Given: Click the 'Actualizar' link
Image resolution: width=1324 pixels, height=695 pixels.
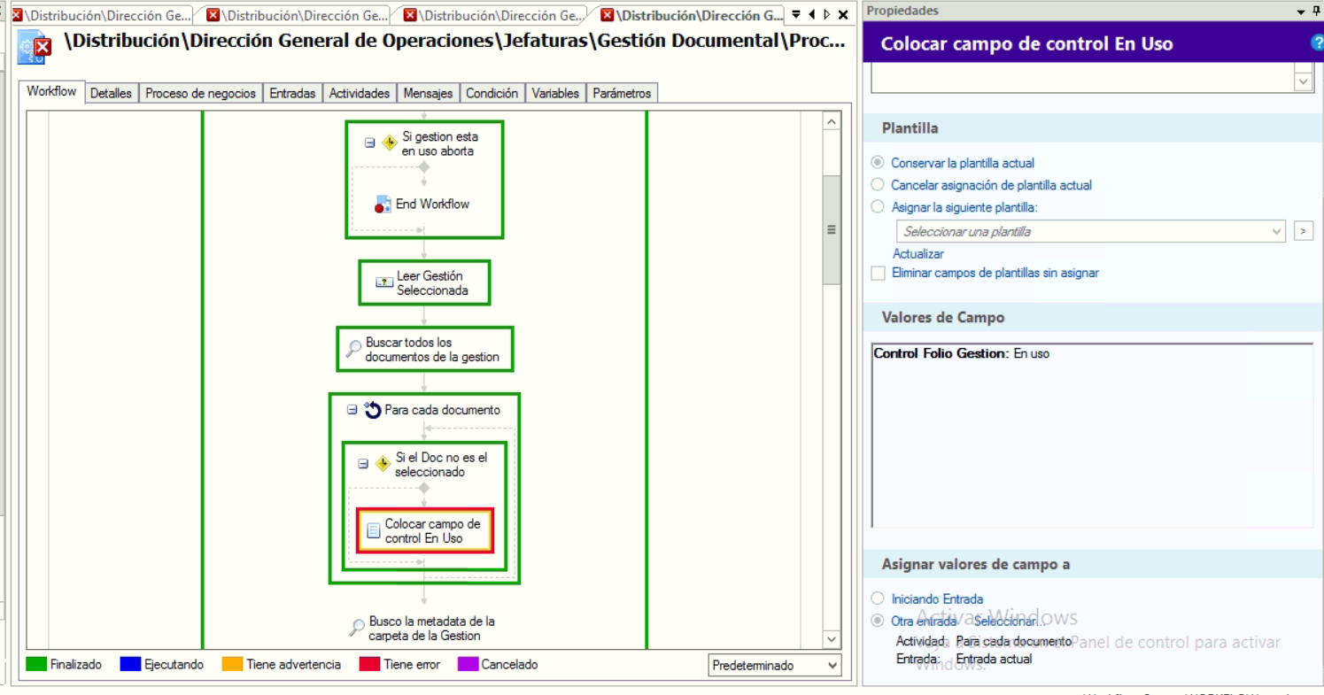Looking at the screenshot, I should (918, 254).
